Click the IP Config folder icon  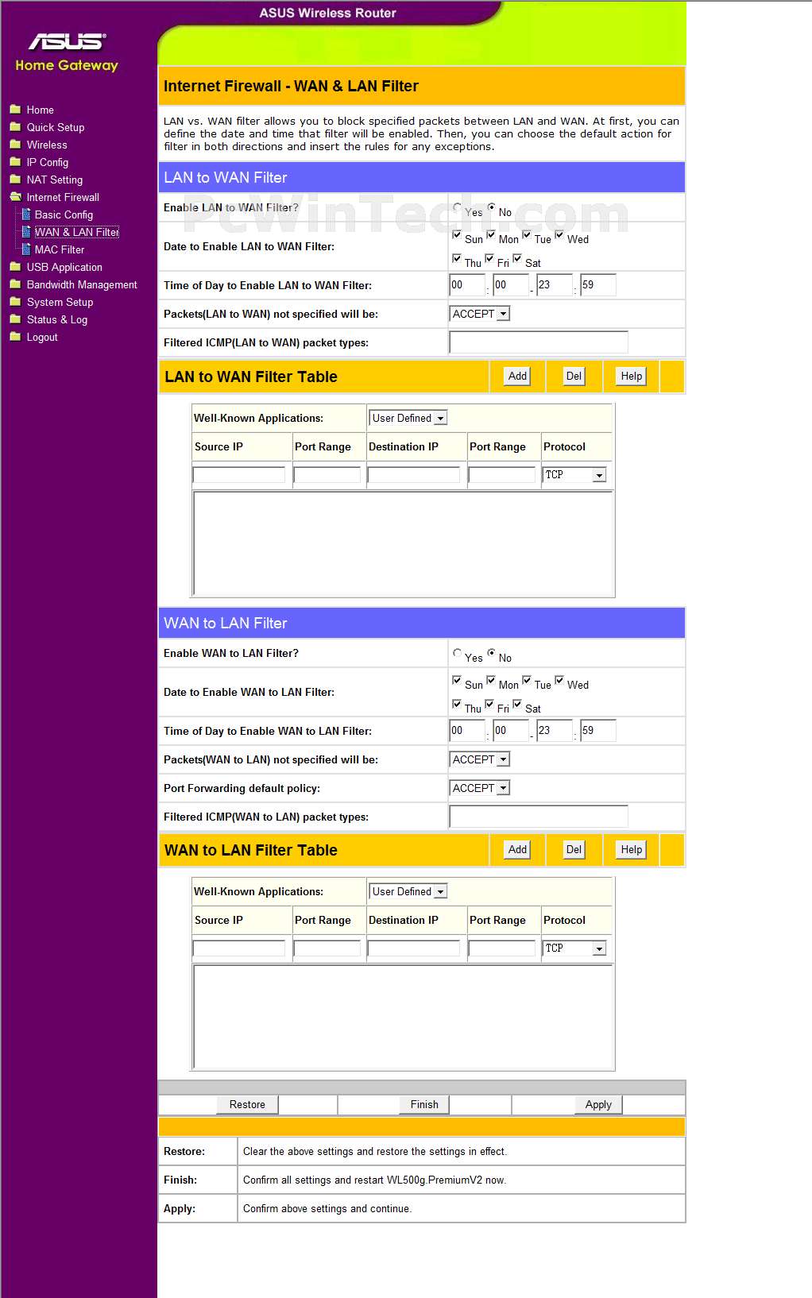(15, 162)
